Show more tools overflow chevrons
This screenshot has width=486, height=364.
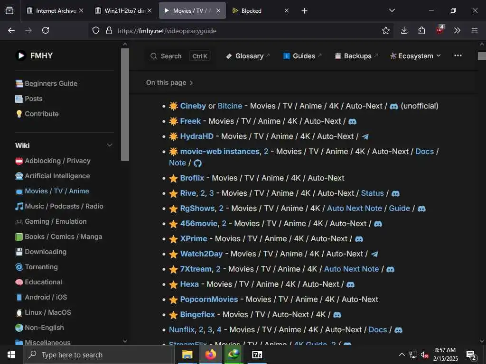[x=457, y=30]
